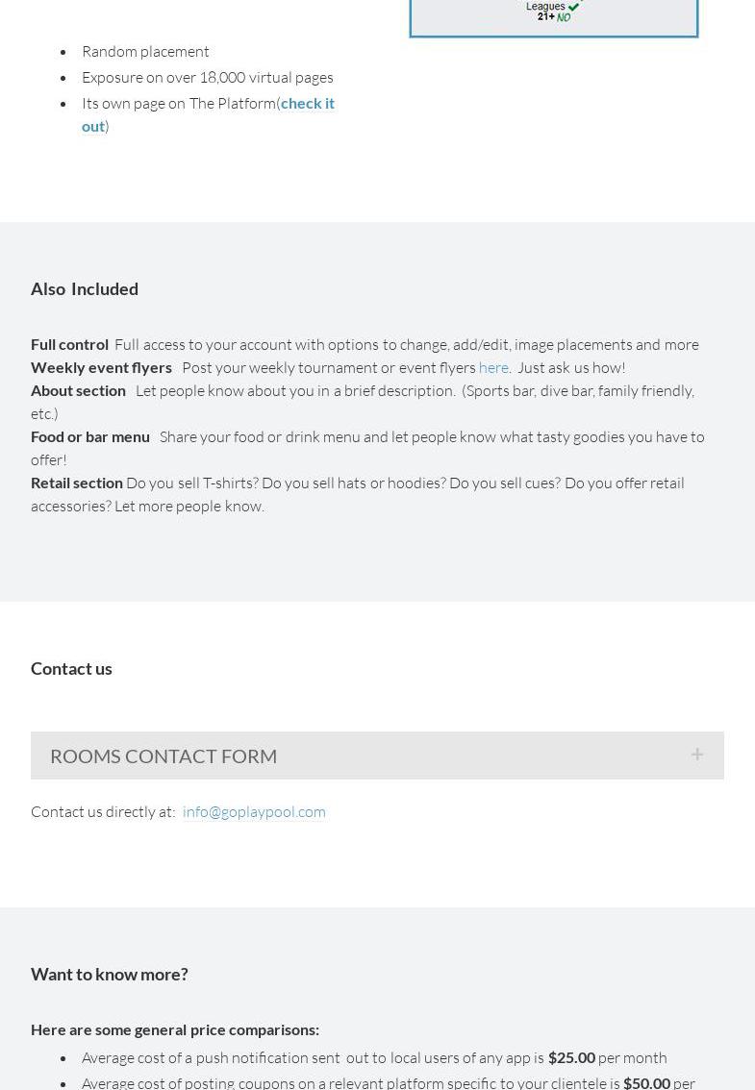Click the bold "Retail section" label
755x1090 pixels.
point(77,483)
